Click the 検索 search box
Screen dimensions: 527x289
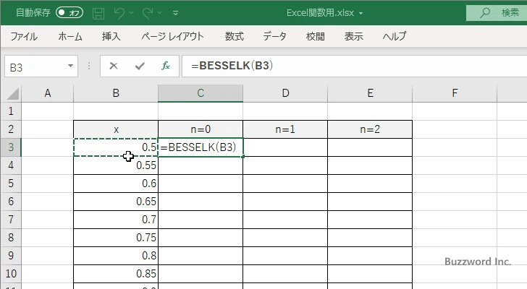point(497,13)
